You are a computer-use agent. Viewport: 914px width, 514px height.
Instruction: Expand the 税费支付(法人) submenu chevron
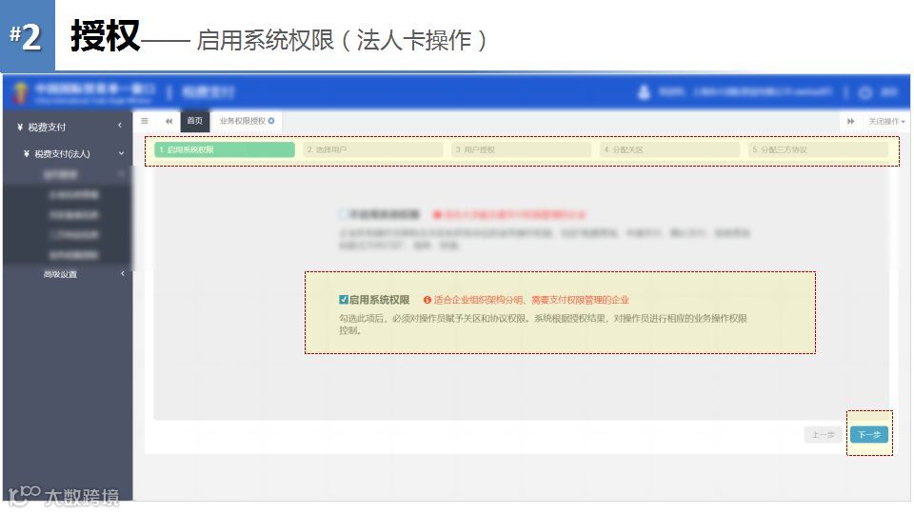click(x=121, y=153)
